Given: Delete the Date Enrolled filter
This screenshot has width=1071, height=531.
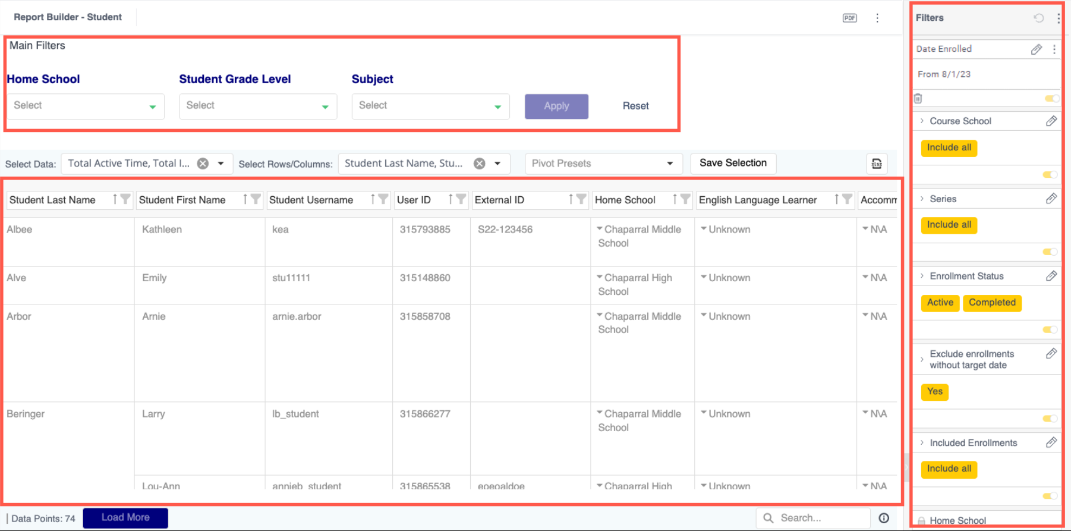Looking at the screenshot, I should click(918, 99).
